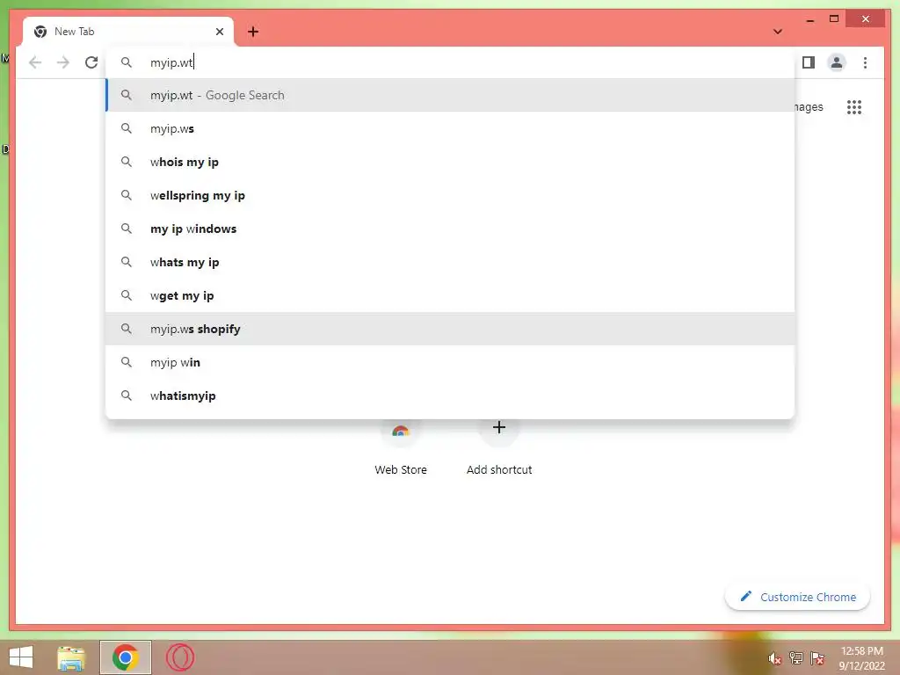Click the Customize Chrome button
This screenshot has height=675, width=900.
coord(797,597)
